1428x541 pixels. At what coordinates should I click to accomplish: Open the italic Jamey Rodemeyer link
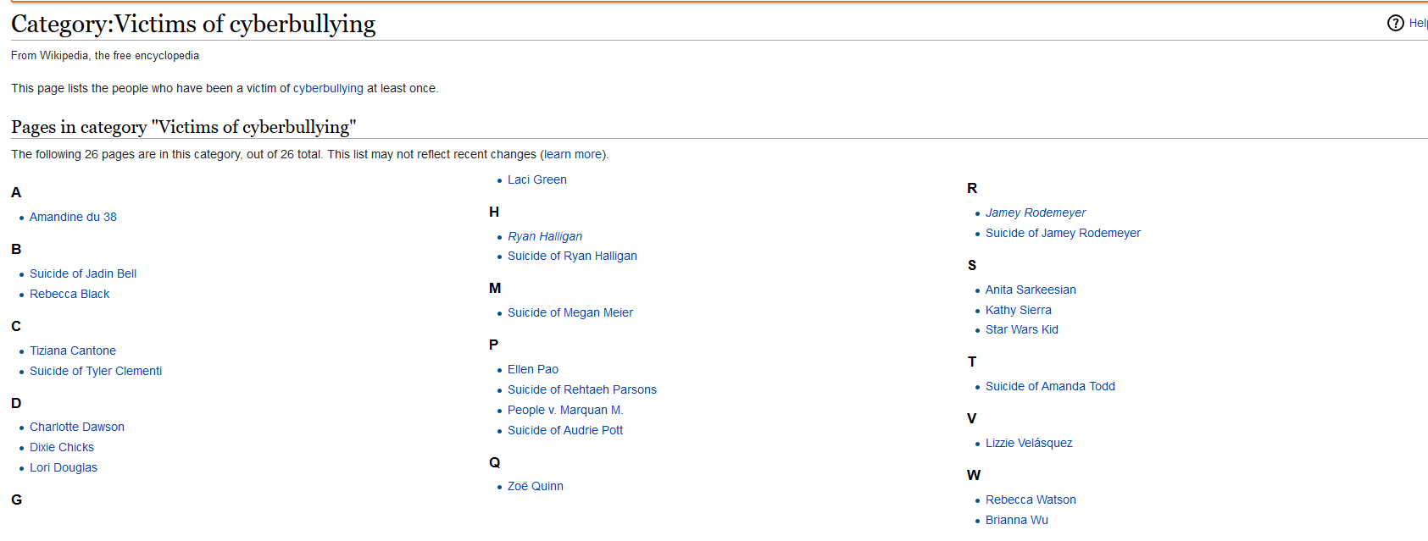pyautogui.click(x=1036, y=213)
